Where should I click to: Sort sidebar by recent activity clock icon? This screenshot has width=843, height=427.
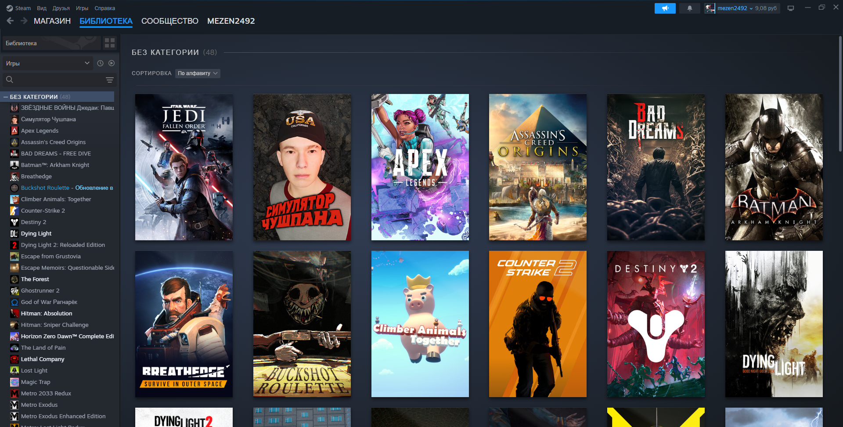click(100, 63)
